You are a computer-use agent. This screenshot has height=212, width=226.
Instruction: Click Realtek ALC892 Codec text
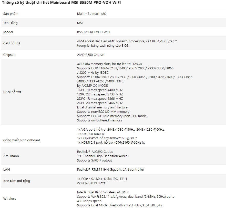tap(95, 152)
